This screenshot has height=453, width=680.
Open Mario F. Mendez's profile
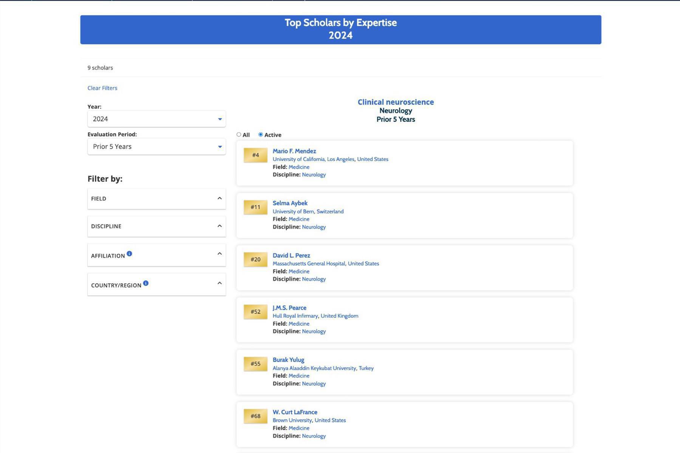tap(294, 151)
